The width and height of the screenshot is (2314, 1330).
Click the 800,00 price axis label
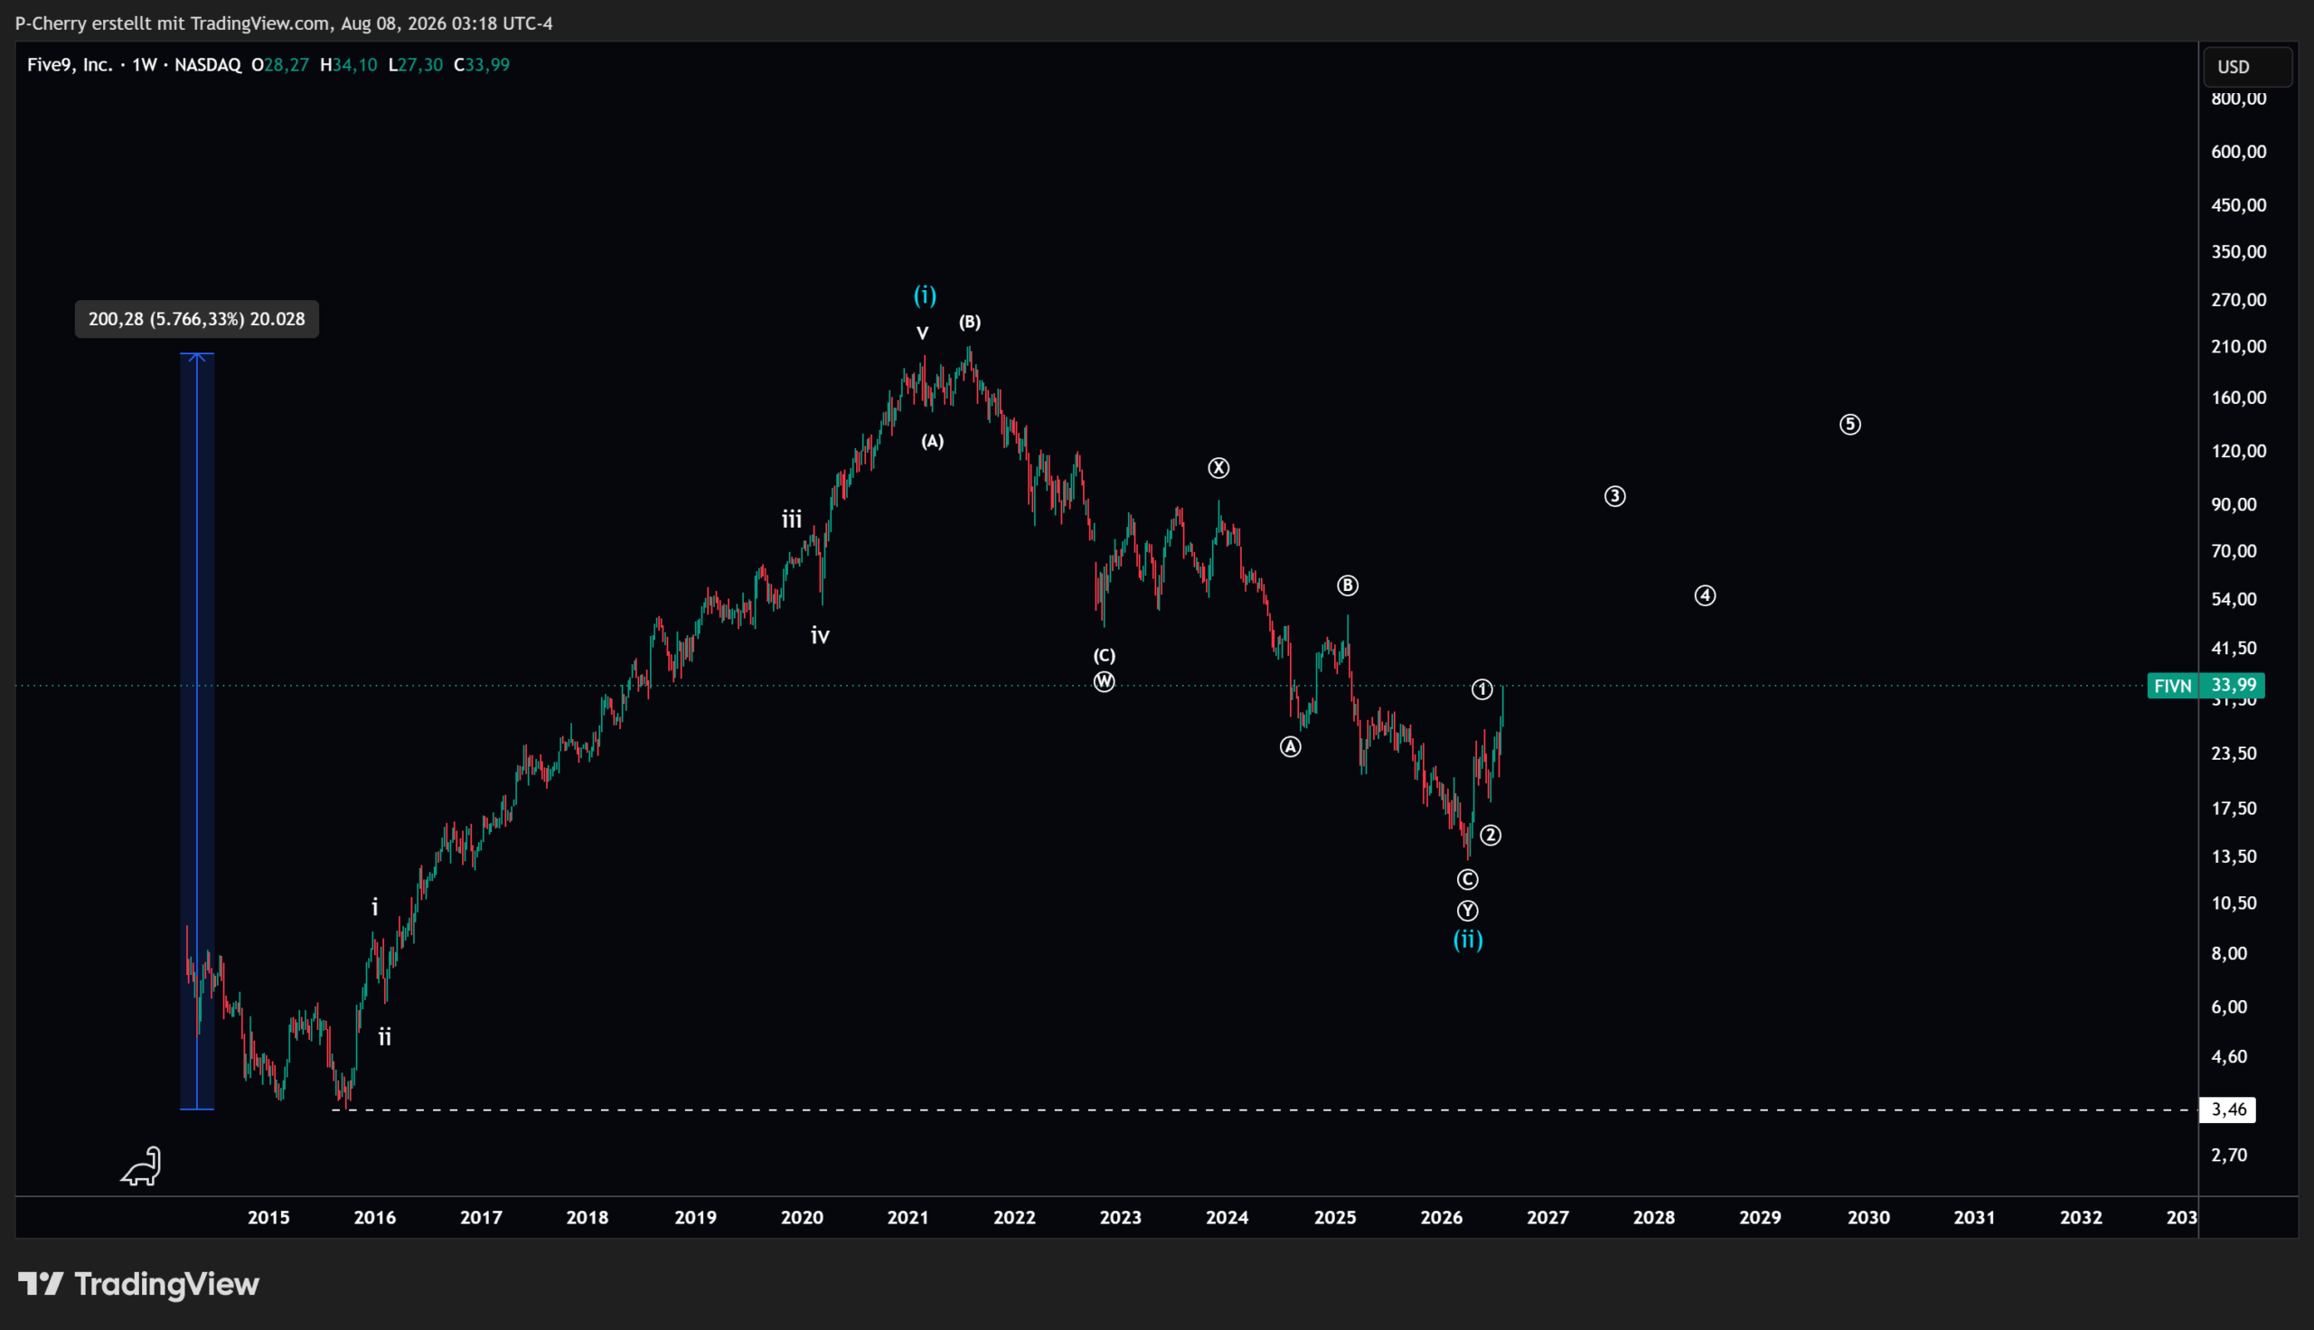click(2238, 98)
